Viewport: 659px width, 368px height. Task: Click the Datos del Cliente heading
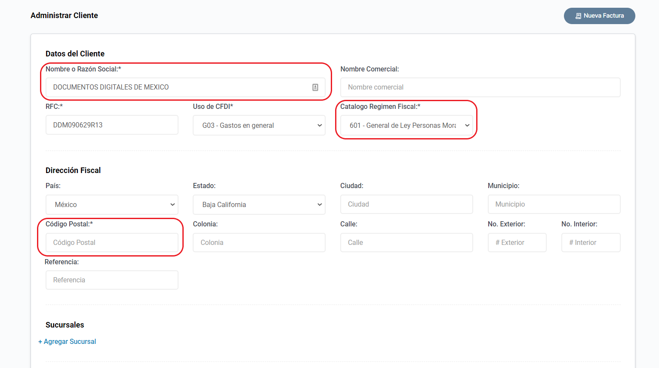(75, 54)
